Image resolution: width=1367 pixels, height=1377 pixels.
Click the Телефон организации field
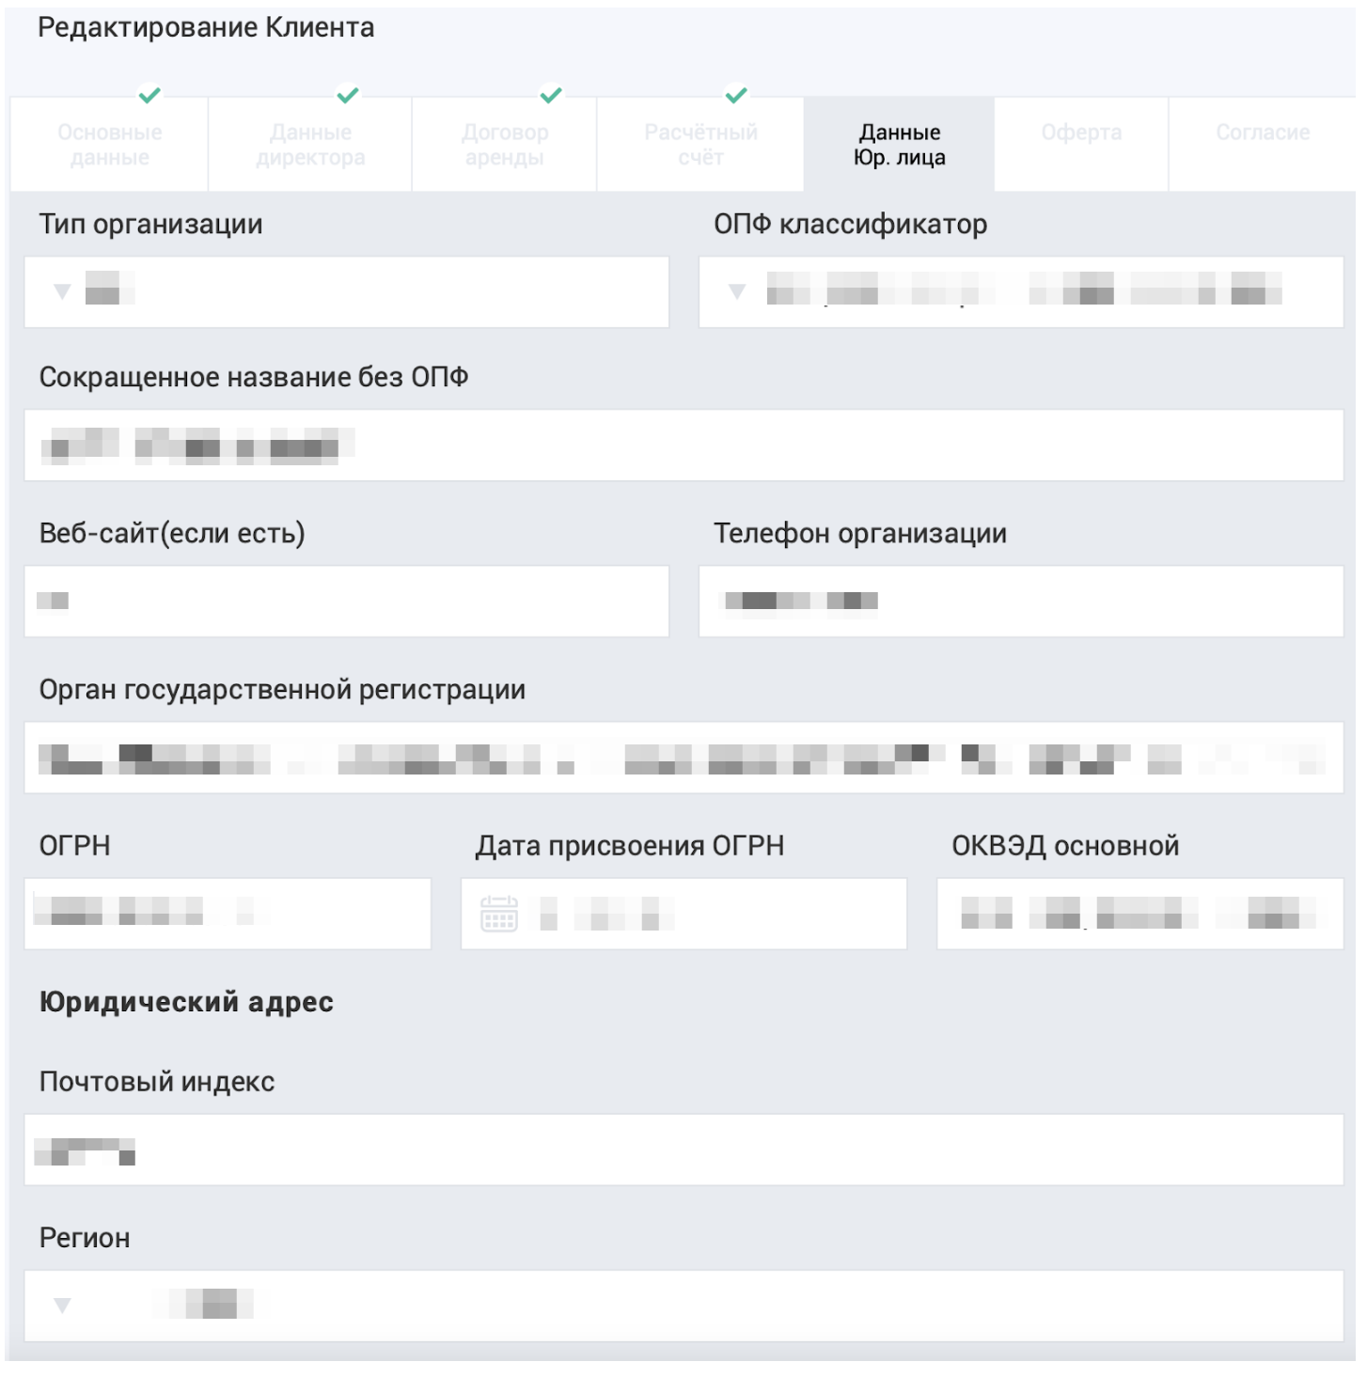pyautogui.click(x=1021, y=602)
